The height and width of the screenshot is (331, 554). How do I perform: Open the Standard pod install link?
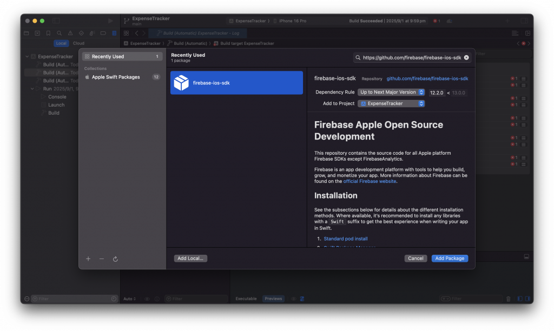click(x=346, y=239)
